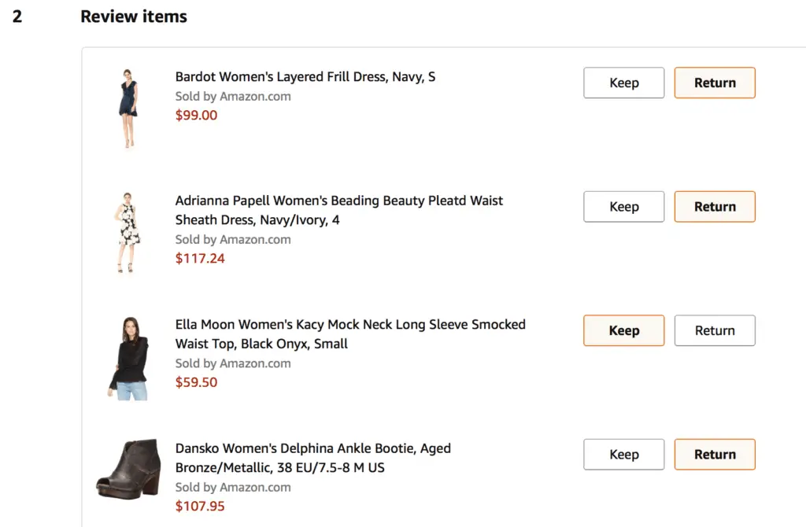Return the Dansko Delphina Ankle Bootie
Screen dimensions: 806x527
(715, 454)
